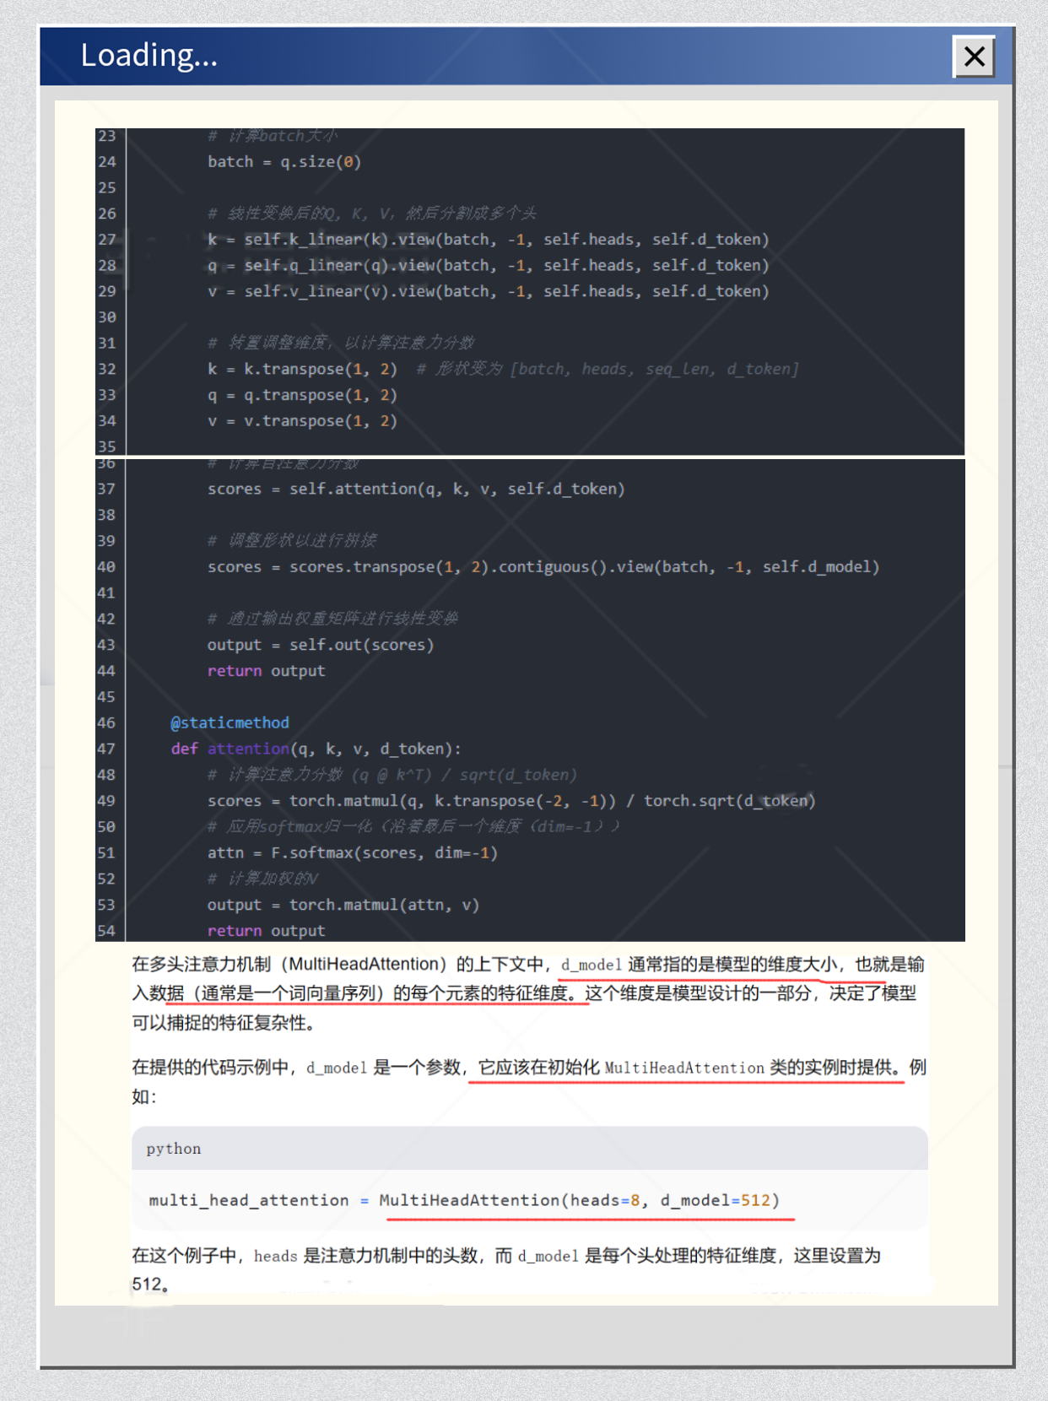Click comment '# 转置调整维度，以计算注意力分数'
This screenshot has width=1048, height=1401.
[341, 343]
